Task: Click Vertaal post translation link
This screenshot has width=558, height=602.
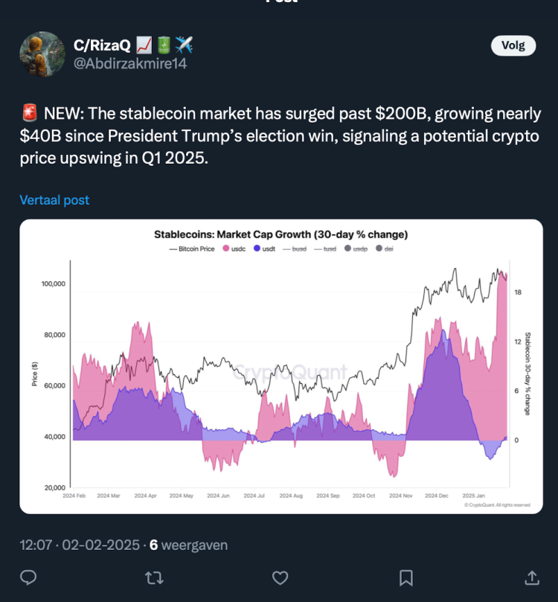Action: point(54,199)
